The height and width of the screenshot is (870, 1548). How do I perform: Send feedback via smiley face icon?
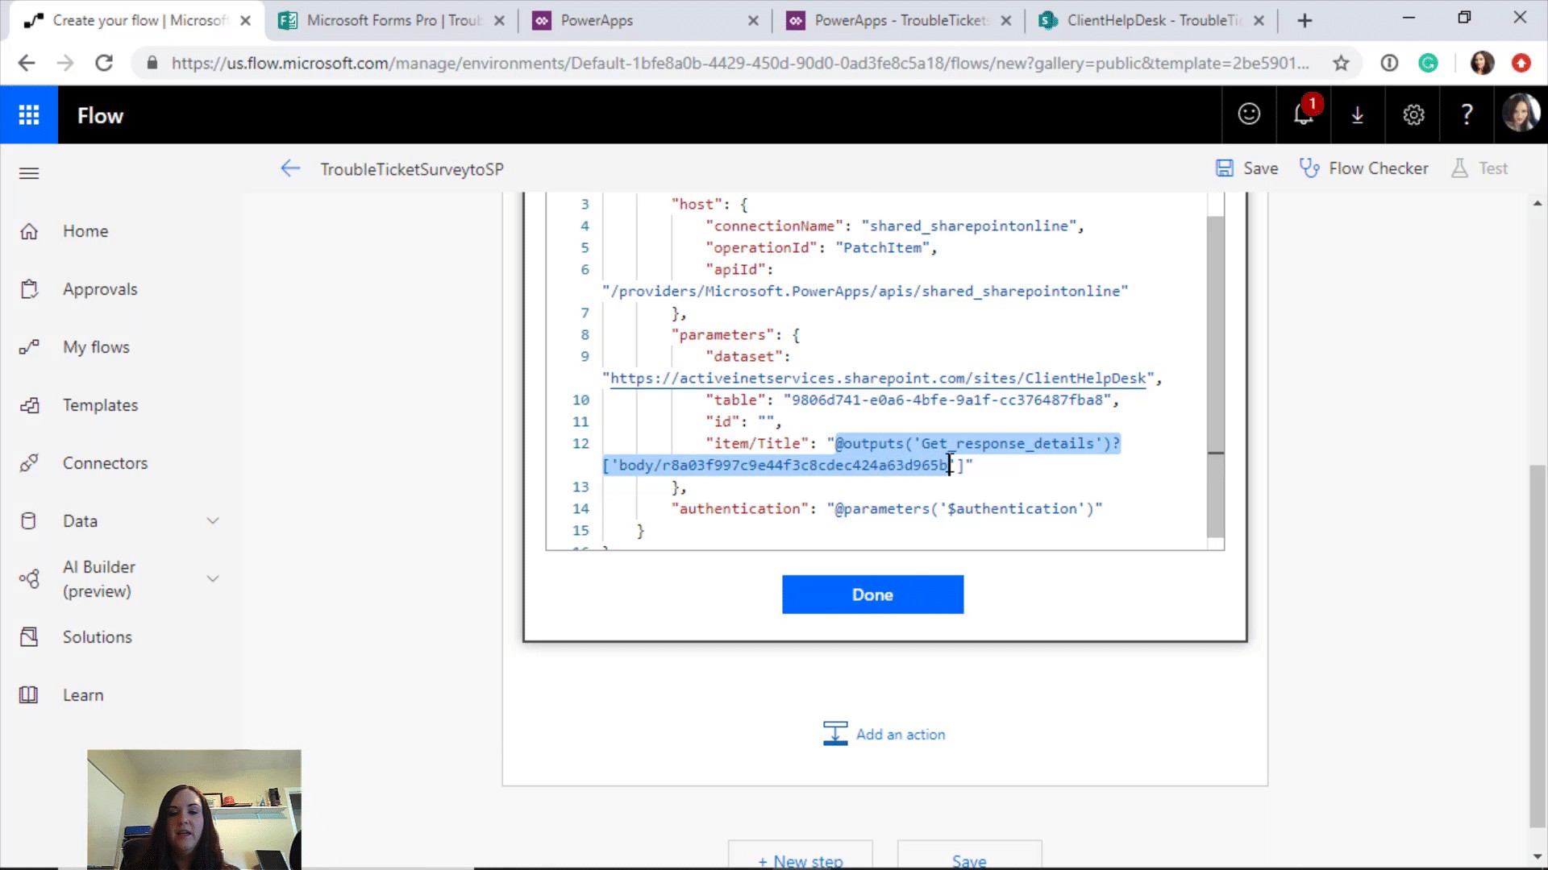pos(1249,115)
